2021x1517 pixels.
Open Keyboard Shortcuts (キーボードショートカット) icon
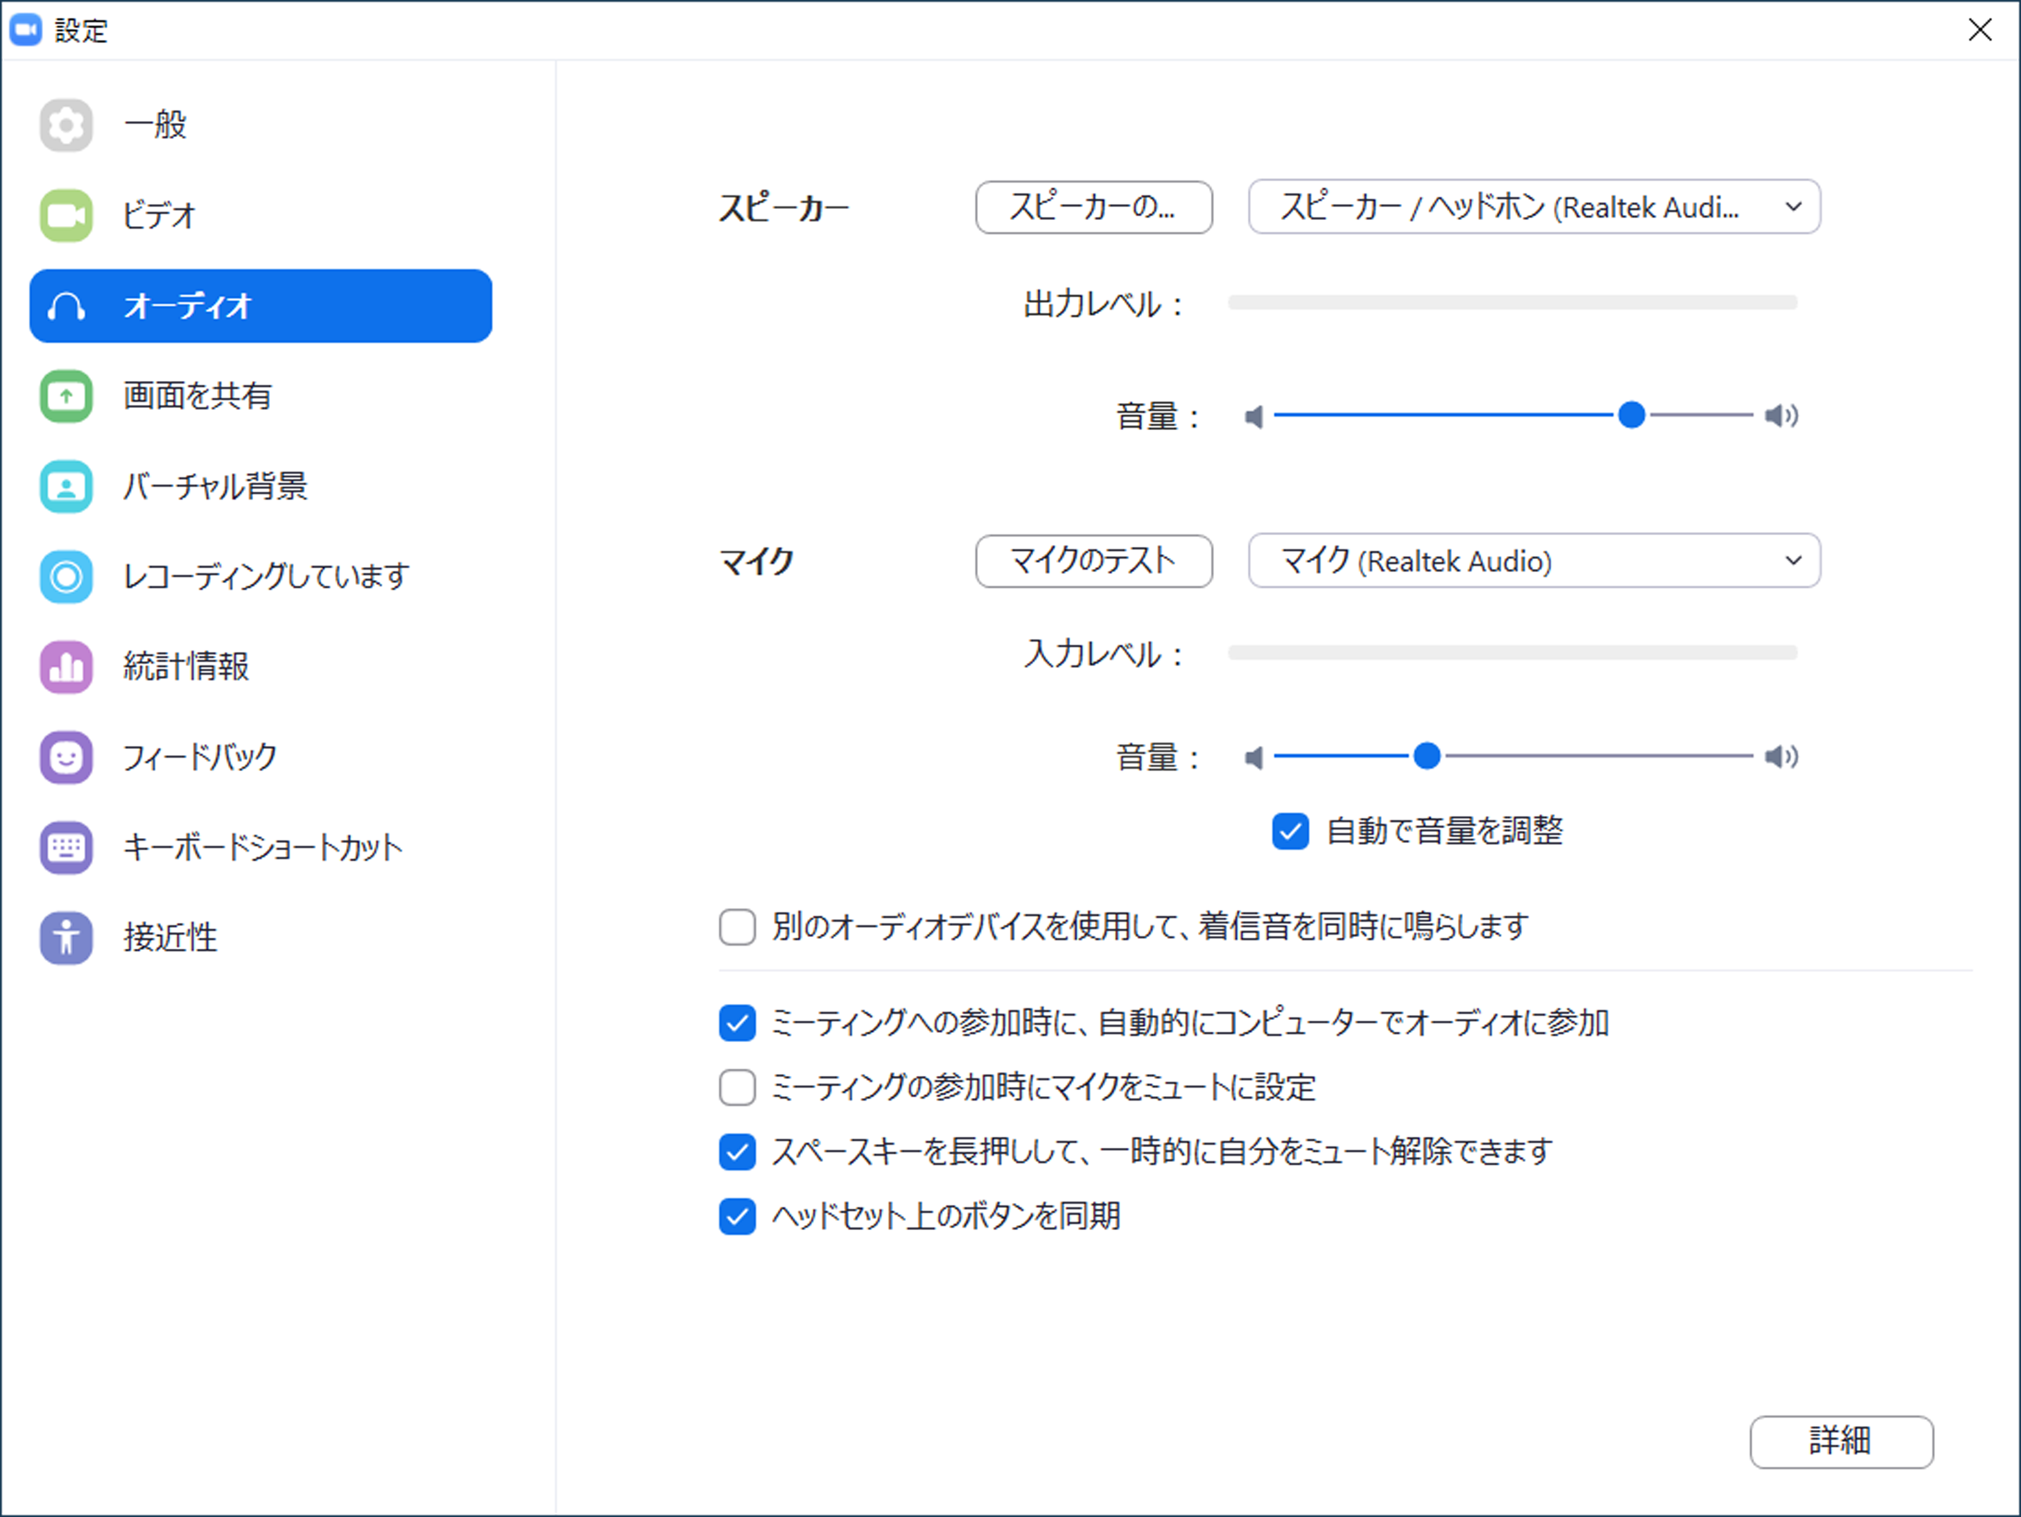pyautogui.click(x=66, y=848)
